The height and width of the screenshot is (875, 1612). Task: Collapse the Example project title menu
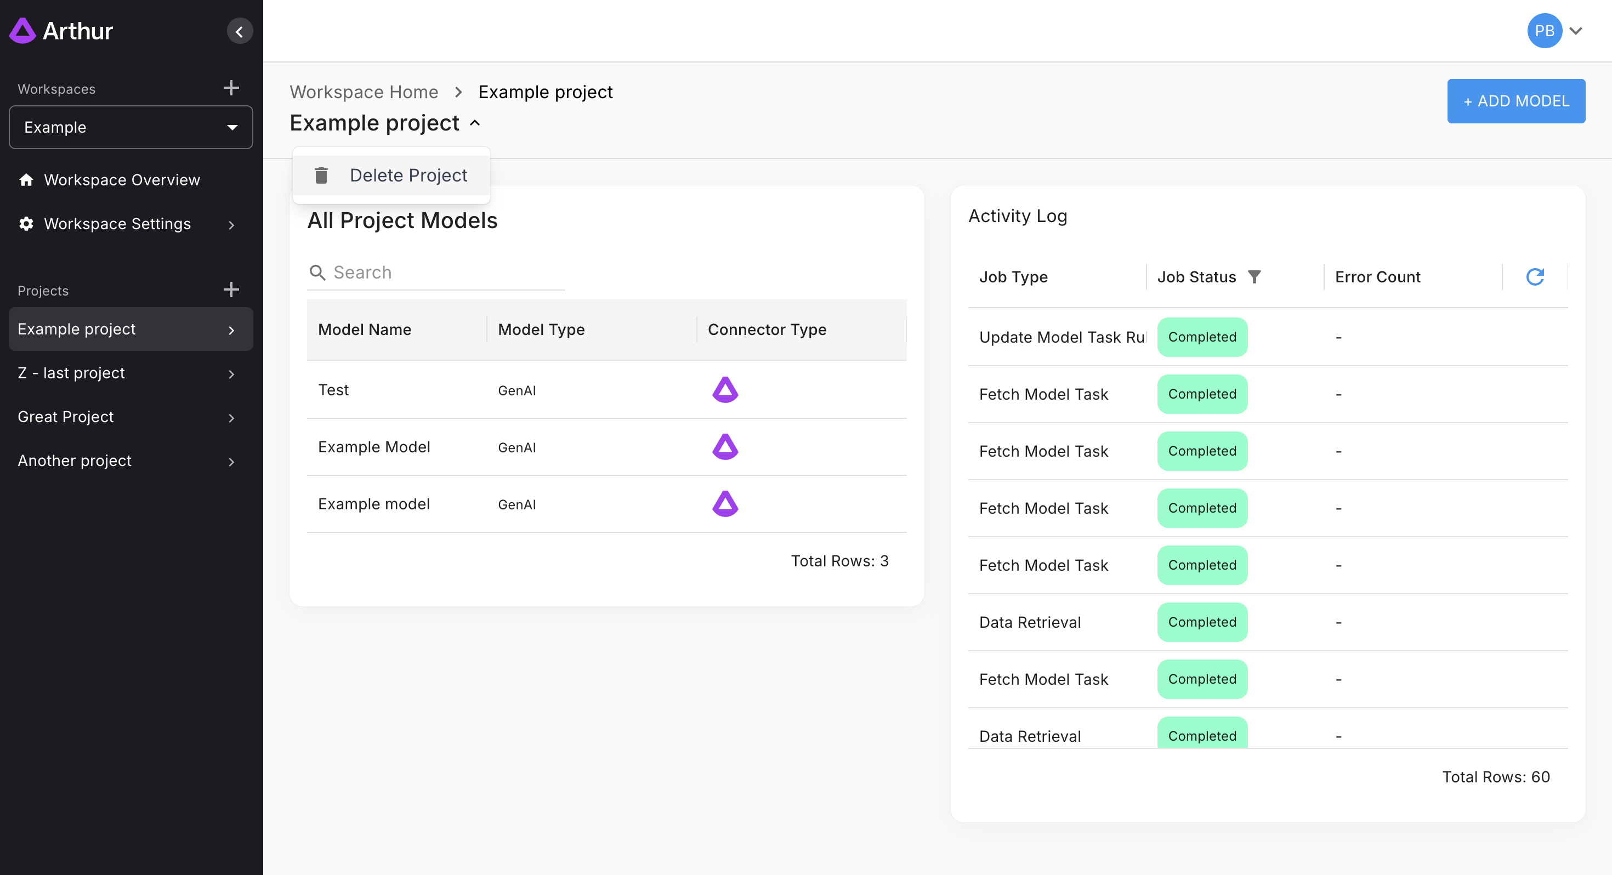tap(475, 123)
